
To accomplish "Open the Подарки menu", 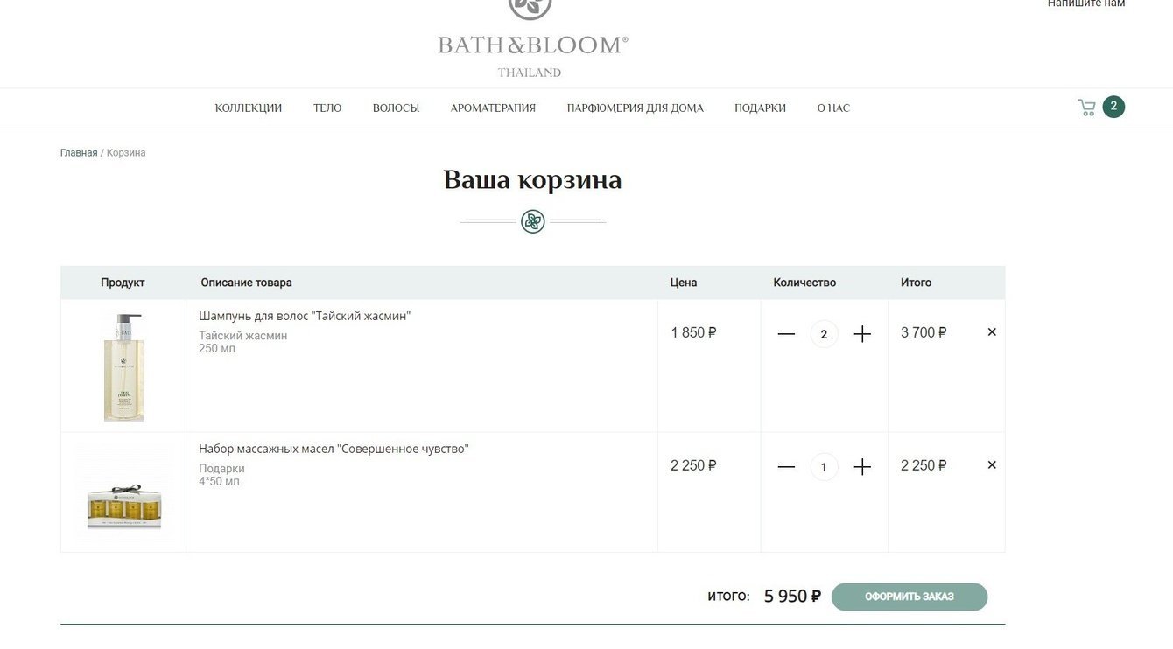I will tap(760, 108).
